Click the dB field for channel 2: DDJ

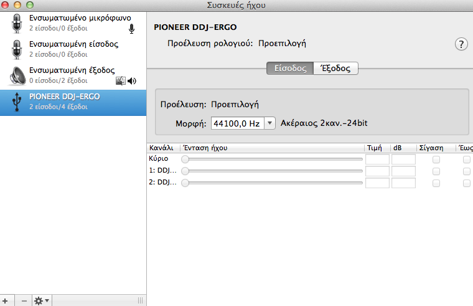404,183
